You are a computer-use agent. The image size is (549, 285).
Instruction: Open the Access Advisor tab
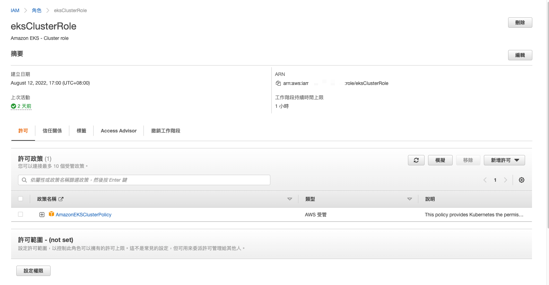pyautogui.click(x=119, y=131)
